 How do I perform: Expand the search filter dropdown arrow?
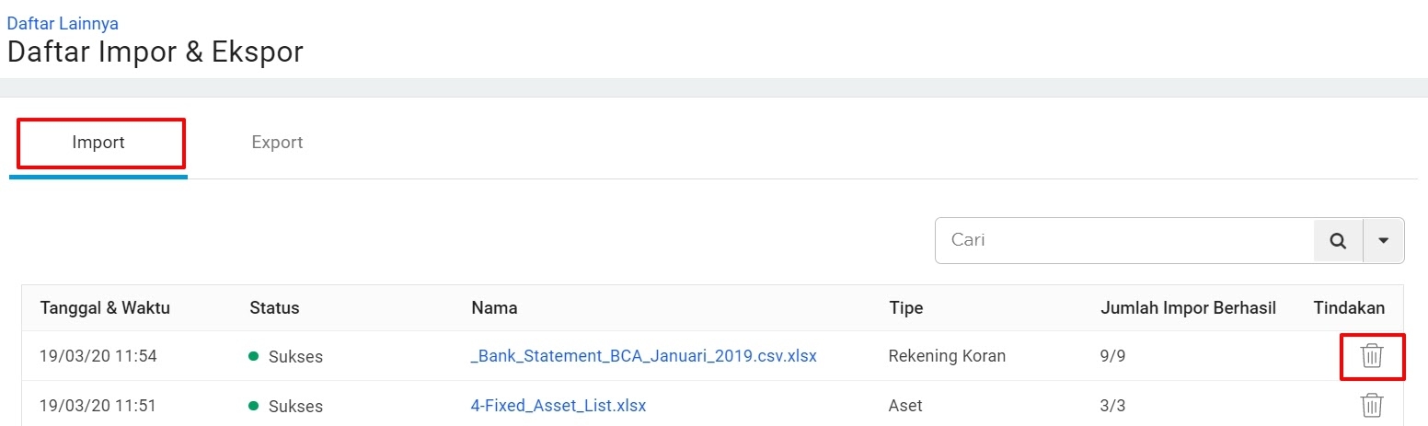point(1383,240)
